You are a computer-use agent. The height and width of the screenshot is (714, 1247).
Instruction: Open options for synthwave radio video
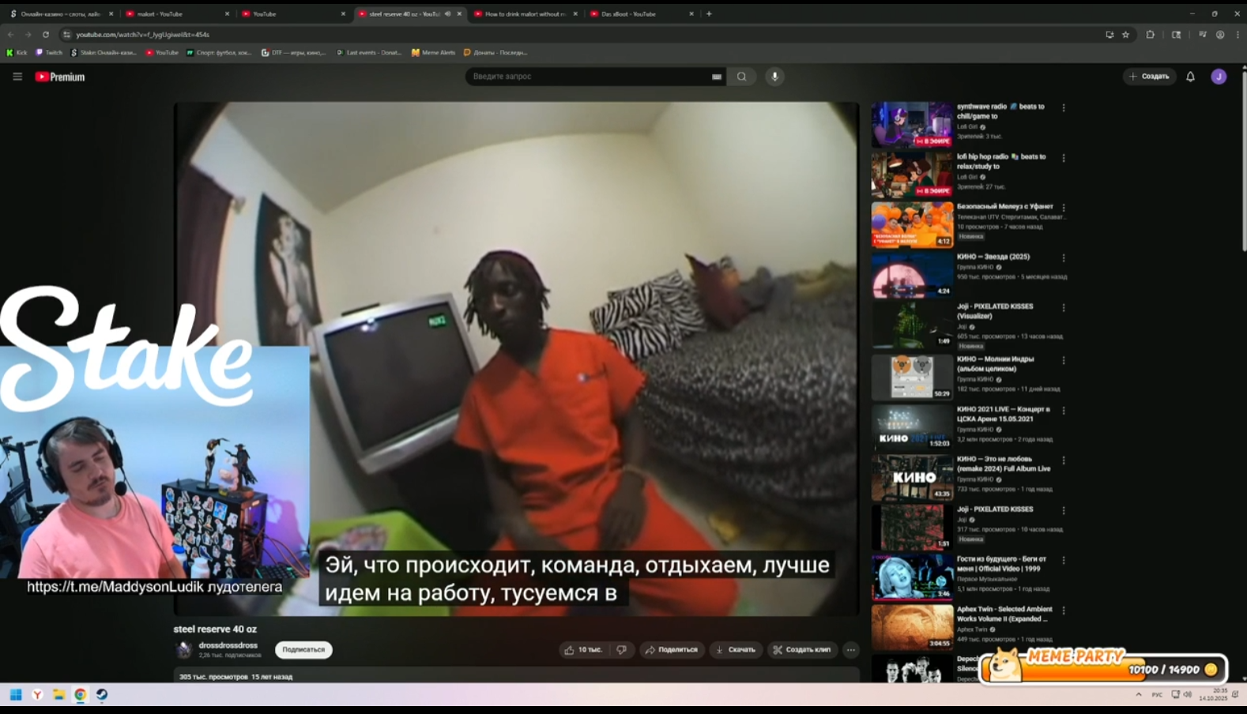click(x=1064, y=107)
